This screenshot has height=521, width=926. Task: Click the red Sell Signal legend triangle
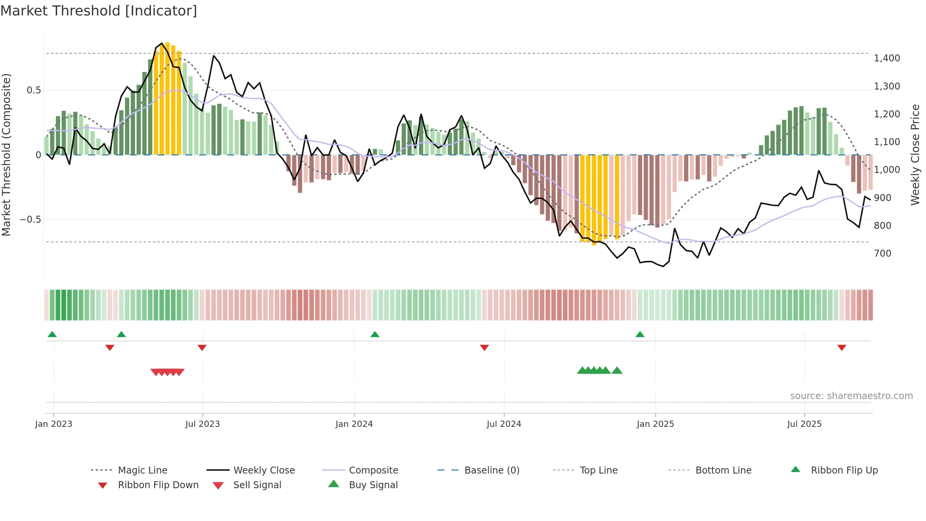click(218, 485)
